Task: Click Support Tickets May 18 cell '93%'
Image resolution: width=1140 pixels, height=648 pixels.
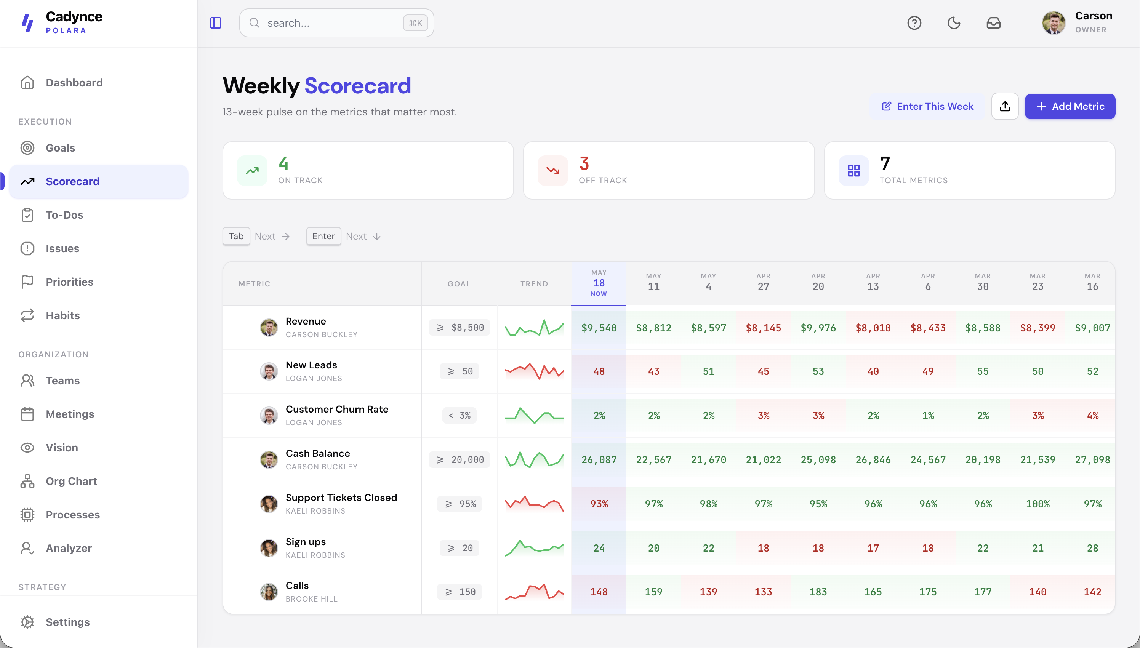Action: [x=599, y=504]
